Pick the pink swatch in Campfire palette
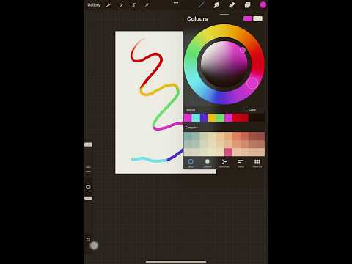The height and width of the screenshot is (264, 352). [x=228, y=152]
